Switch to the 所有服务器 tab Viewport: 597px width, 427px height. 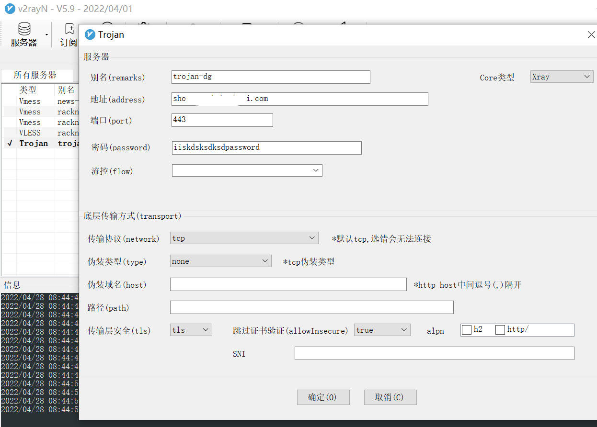pyautogui.click(x=35, y=75)
